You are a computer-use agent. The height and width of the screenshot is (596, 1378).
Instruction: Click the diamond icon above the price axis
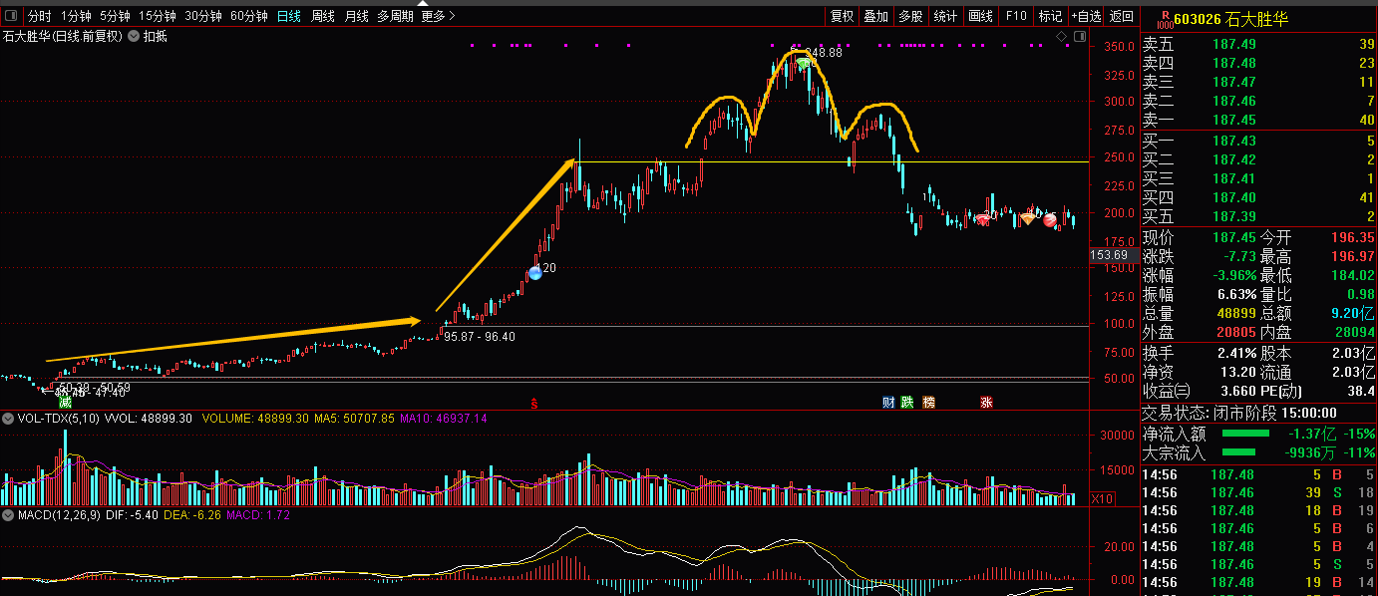[1062, 37]
